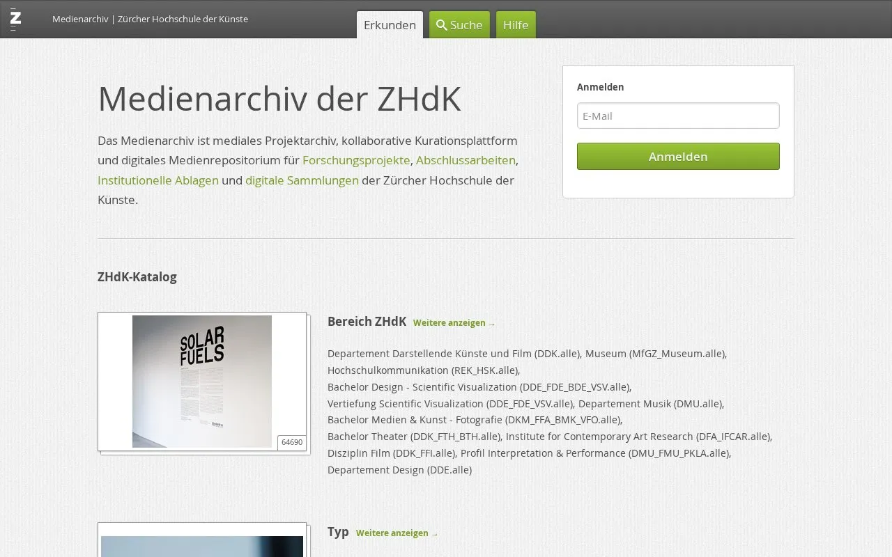The width and height of the screenshot is (892, 557).
Task: Click the ZHdK-Katalog section heading
Action: (x=137, y=277)
